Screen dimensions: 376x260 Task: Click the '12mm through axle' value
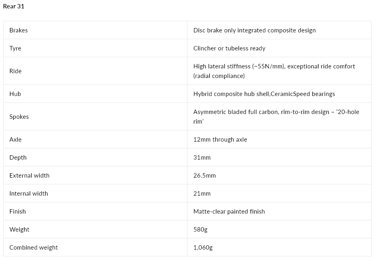[220, 140]
